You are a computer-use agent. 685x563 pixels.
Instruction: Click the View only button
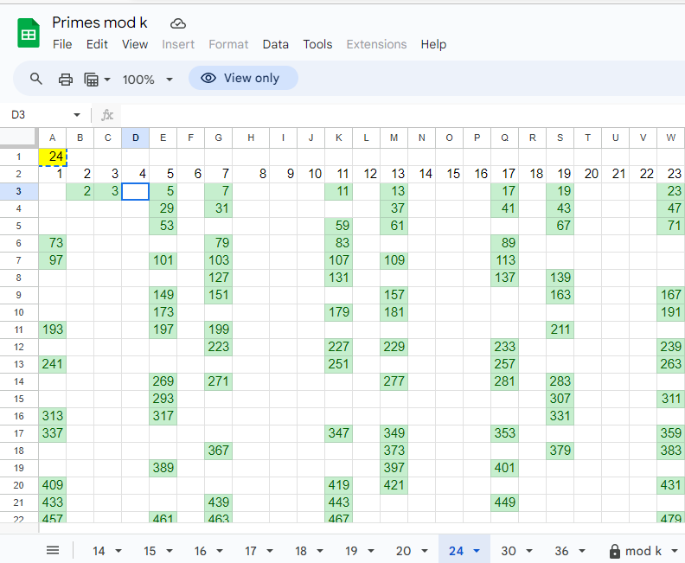coord(243,78)
